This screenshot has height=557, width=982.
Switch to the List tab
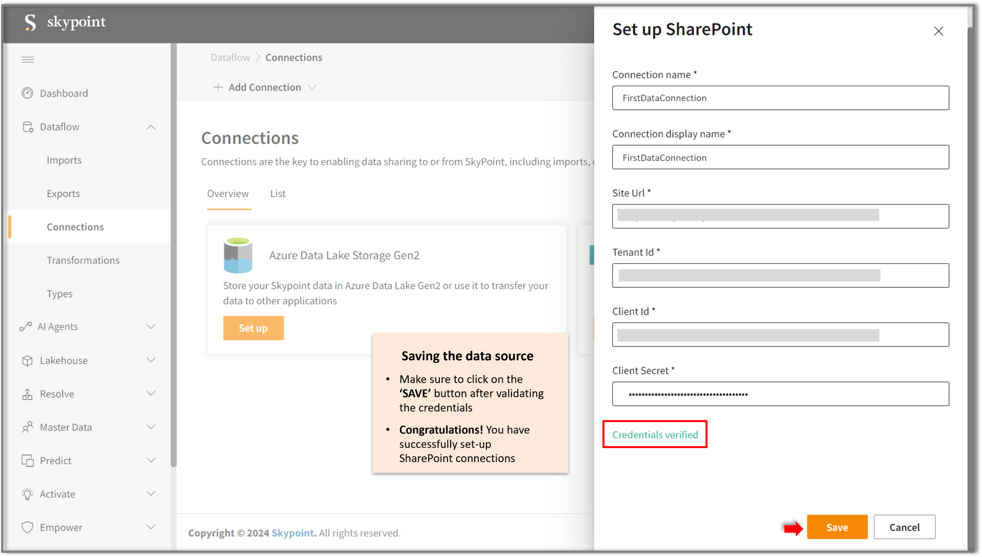(277, 194)
